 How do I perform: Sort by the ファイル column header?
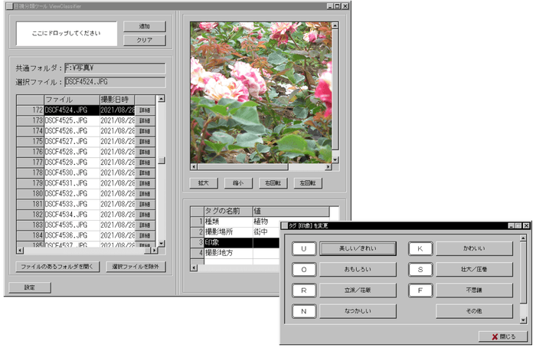tap(72, 100)
